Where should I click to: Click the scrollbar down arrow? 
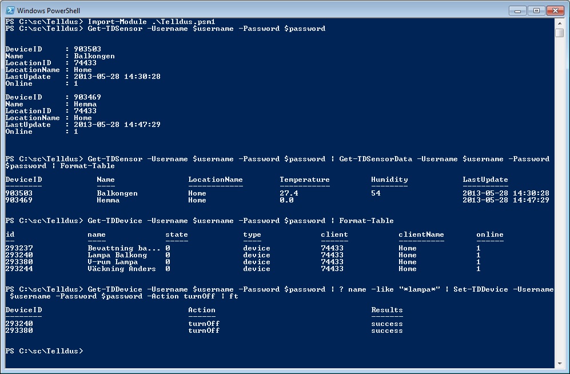tap(560, 364)
